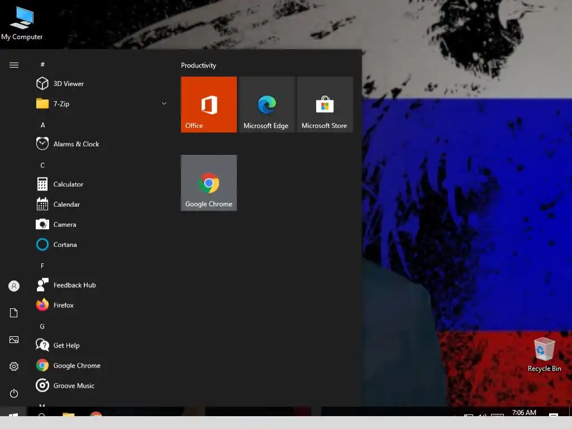Open the Pictures sidebar icon
The height and width of the screenshot is (429, 572).
point(14,340)
